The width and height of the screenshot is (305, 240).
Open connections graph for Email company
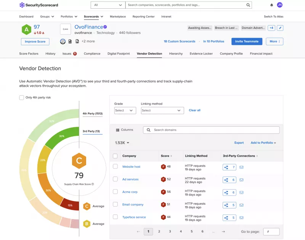pos(230,205)
